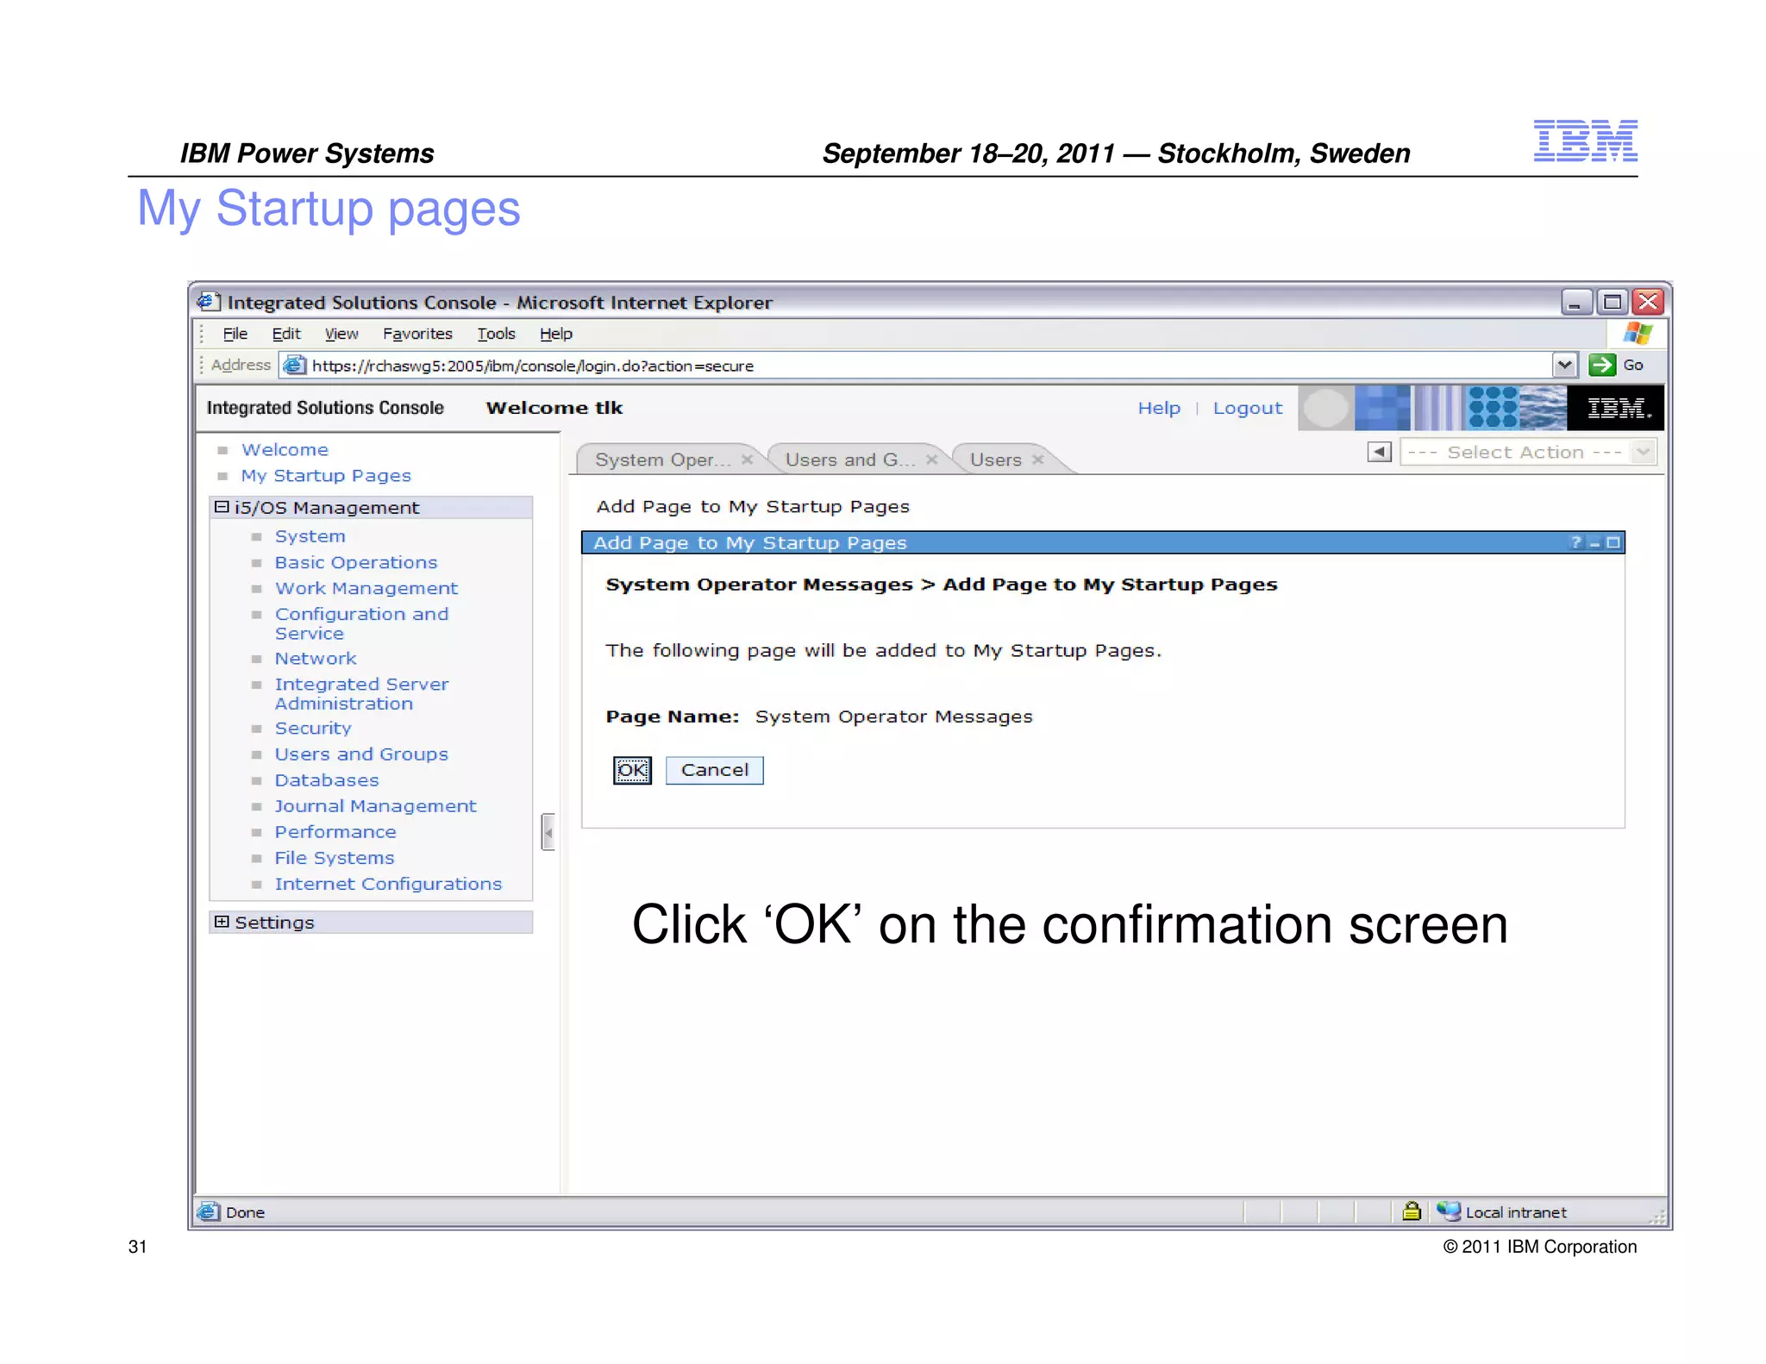The image size is (1766, 1364).
Task: Click the 'Welcome tlk' header text
Action: (x=554, y=408)
